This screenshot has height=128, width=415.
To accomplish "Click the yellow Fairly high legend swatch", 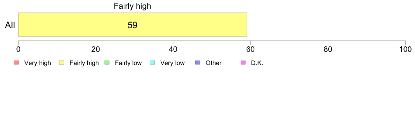I will click(x=62, y=63).
